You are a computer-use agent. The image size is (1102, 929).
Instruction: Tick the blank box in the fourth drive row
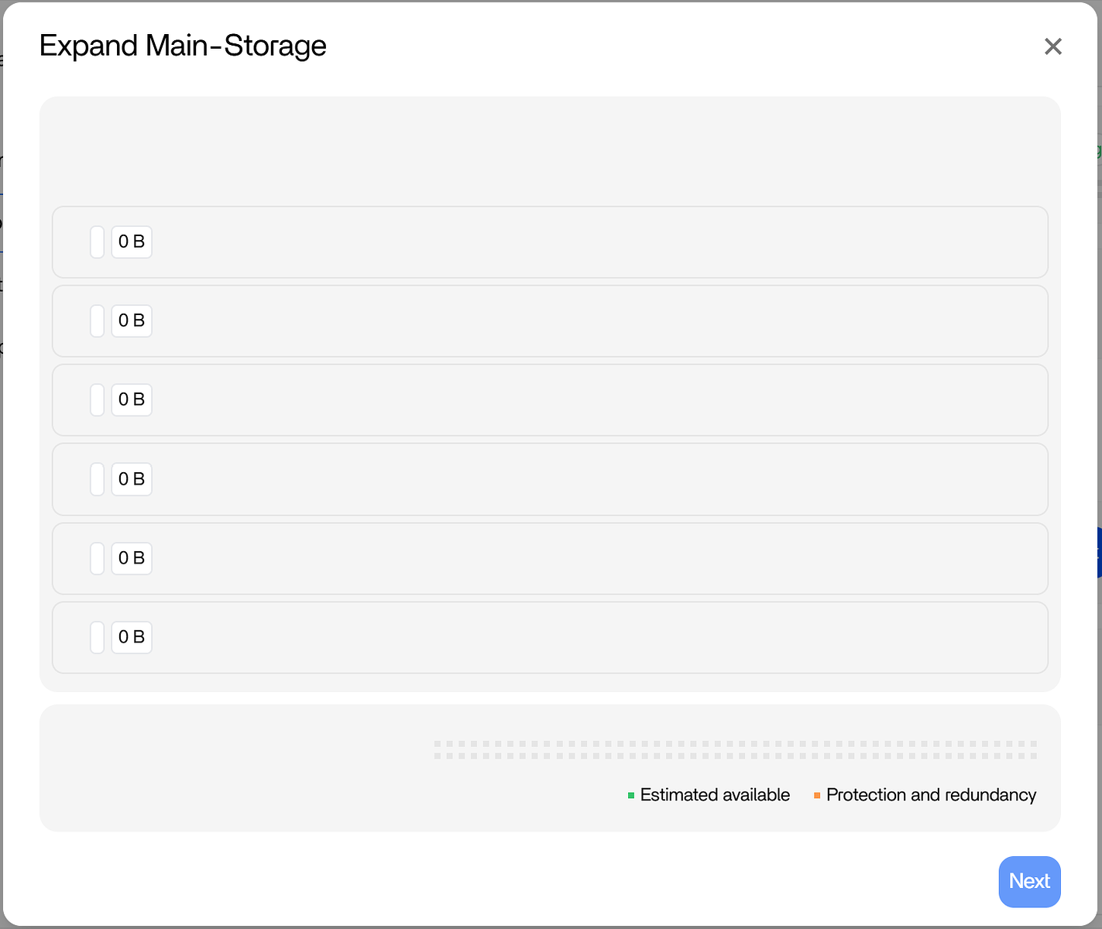pos(98,479)
